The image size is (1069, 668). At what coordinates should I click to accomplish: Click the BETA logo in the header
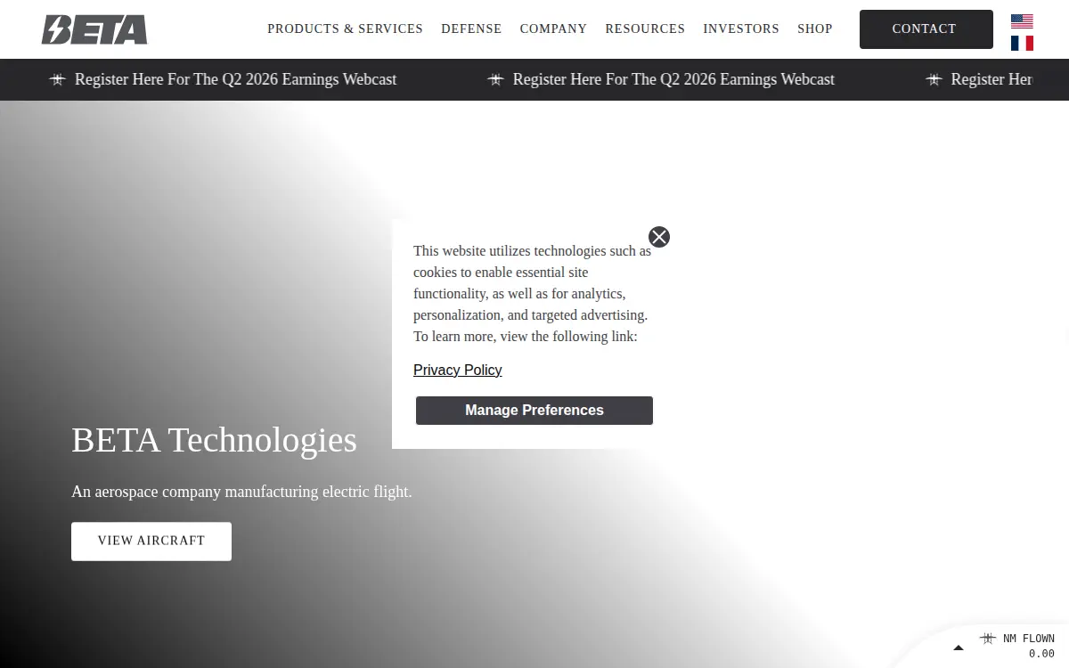(x=94, y=29)
